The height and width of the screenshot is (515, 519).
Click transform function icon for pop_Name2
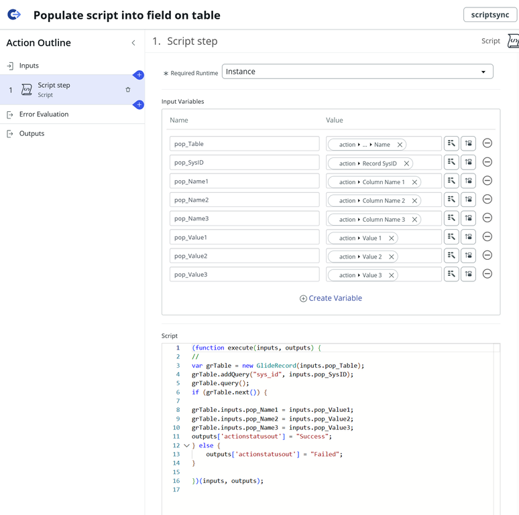click(x=468, y=200)
